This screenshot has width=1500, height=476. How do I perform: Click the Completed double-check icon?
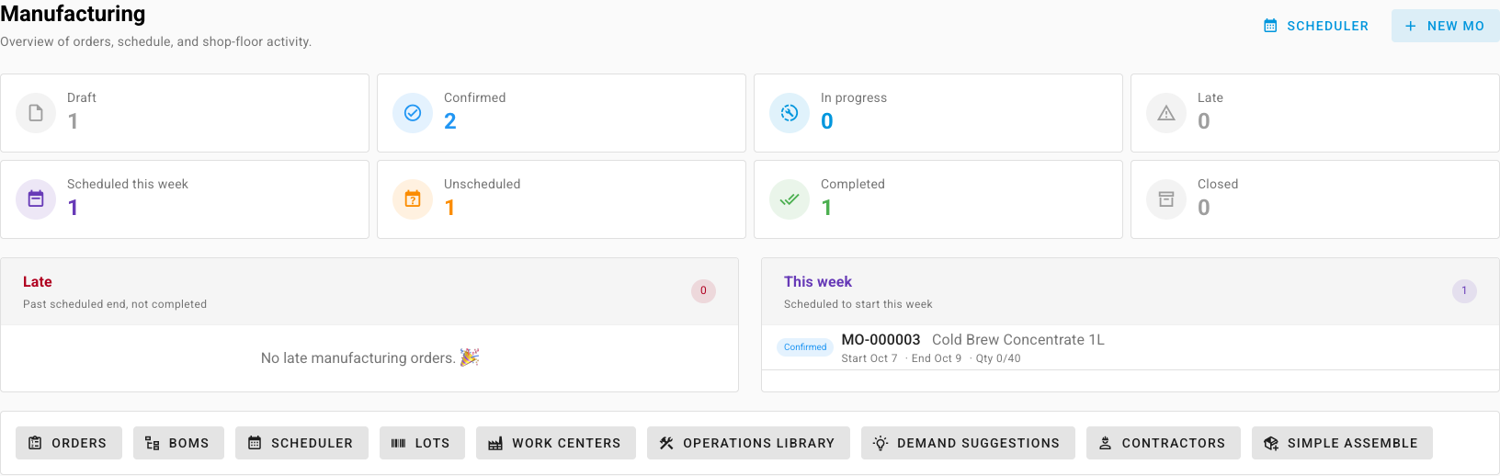tap(790, 199)
